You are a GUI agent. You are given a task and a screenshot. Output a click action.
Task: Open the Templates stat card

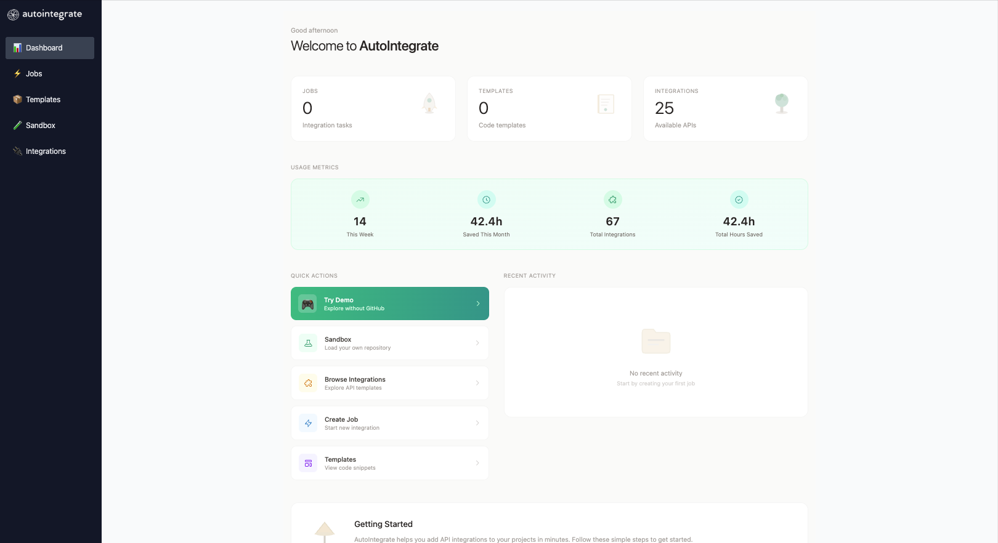[x=550, y=109]
